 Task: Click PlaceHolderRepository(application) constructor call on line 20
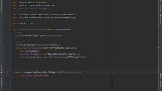[64, 54]
